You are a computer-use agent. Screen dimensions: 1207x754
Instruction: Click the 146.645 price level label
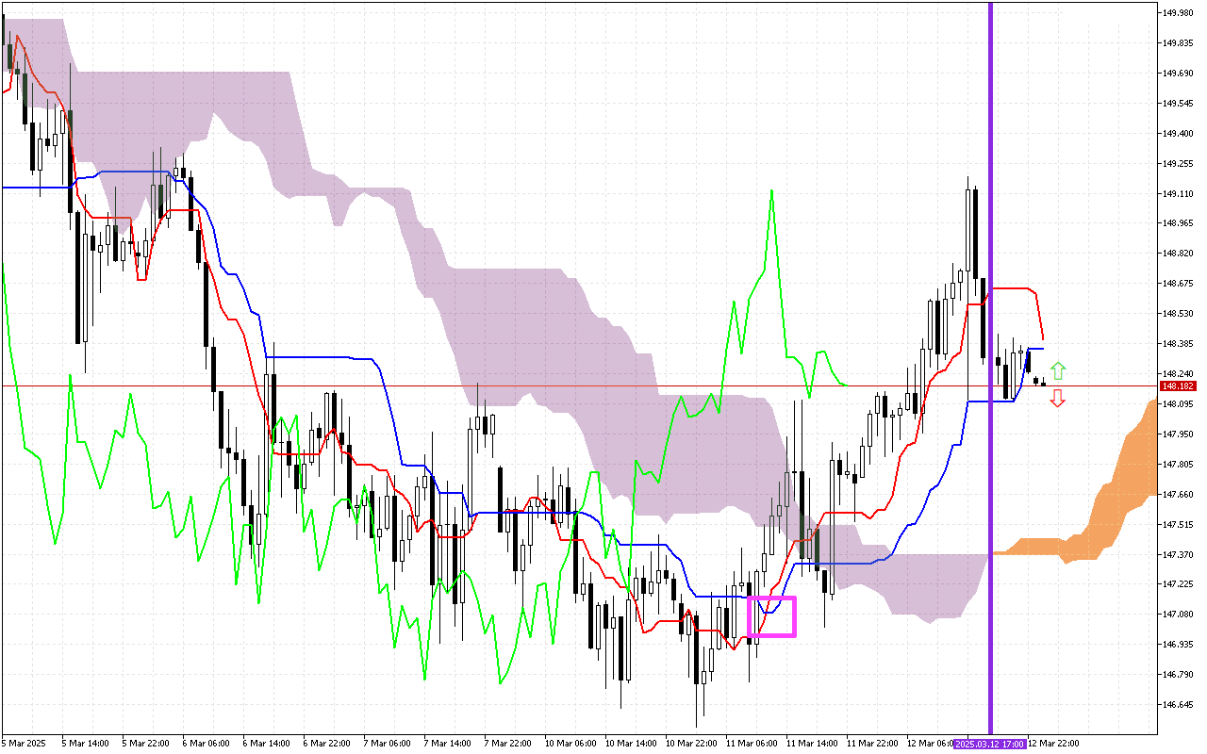coord(1179,705)
